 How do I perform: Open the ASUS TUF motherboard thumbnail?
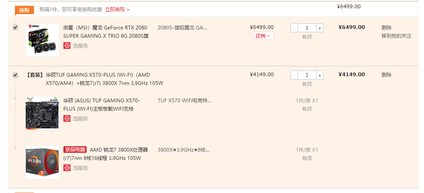42,113
